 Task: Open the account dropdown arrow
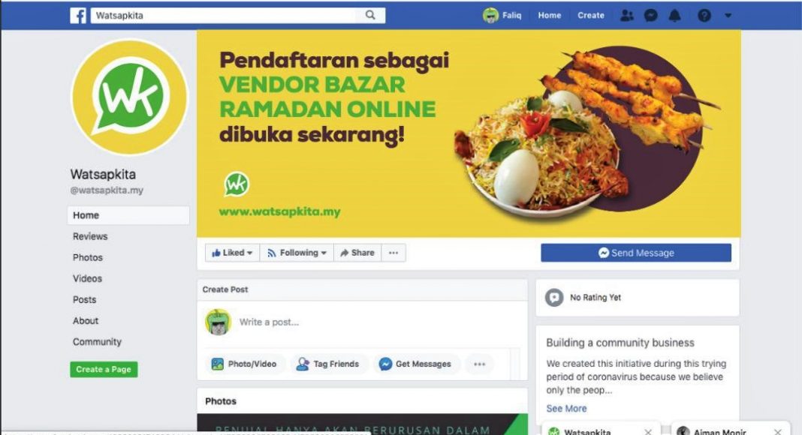pos(728,15)
